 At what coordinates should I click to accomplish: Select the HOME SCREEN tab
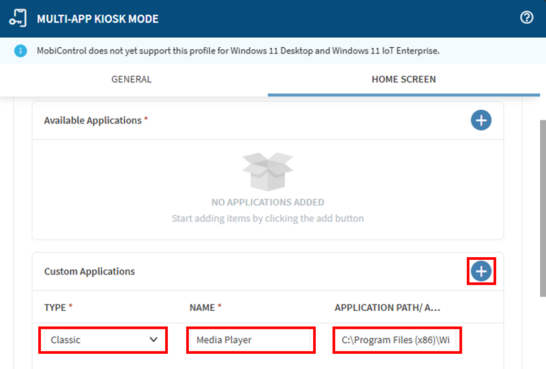click(x=403, y=79)
